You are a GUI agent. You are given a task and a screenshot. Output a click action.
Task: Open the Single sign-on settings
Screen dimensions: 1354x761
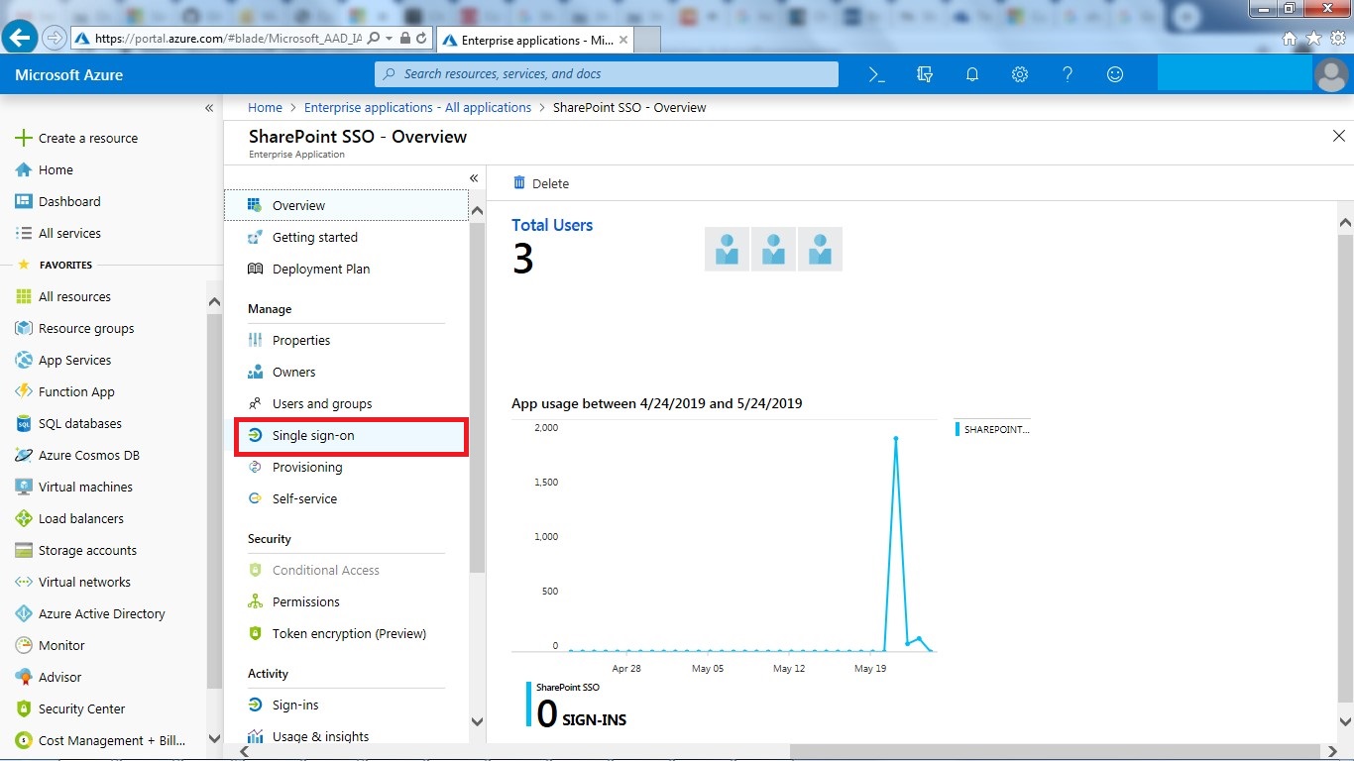[x=314, y=435]
